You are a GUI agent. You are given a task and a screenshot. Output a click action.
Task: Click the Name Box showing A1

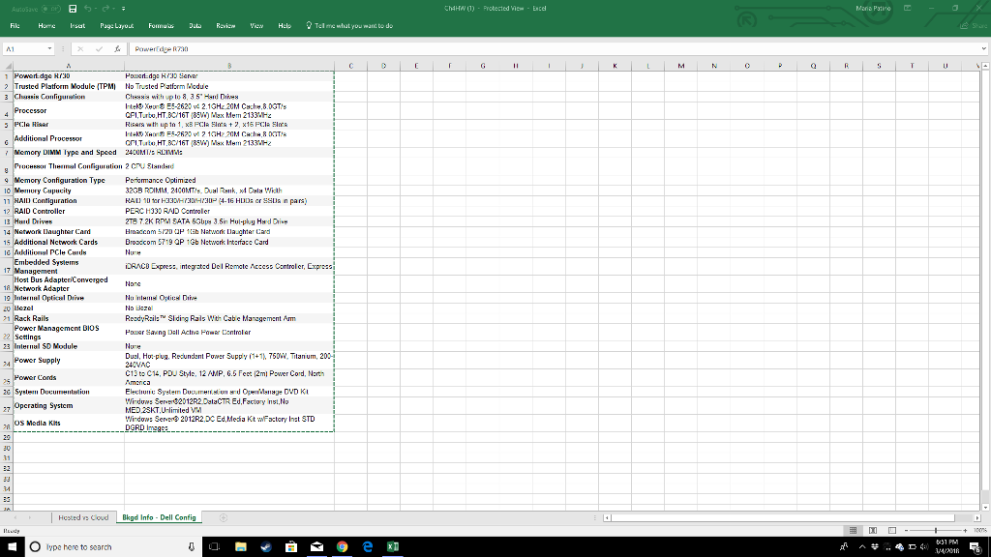24,48
